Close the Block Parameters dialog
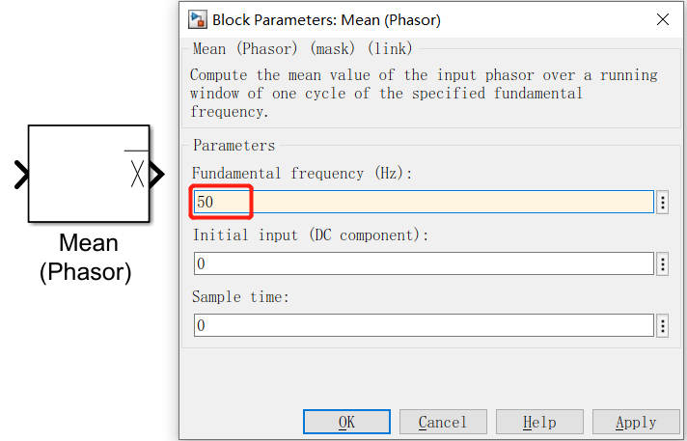The width and height of the screenshot is (687, 441). (663, 19)
